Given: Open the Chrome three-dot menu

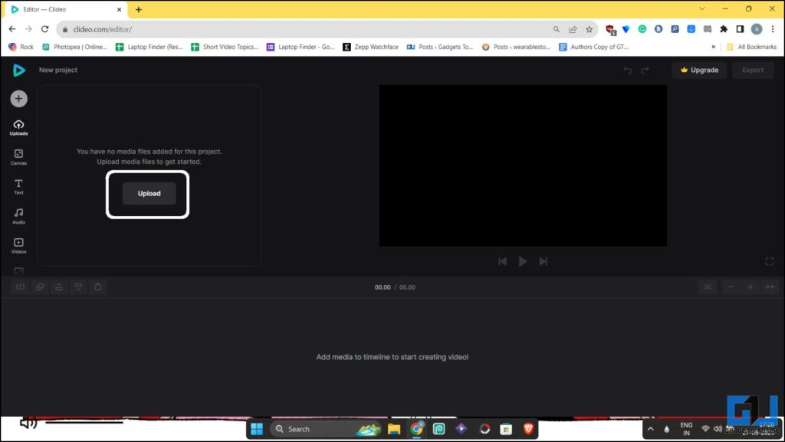Looking at the screenshot, I should point(772,28).
